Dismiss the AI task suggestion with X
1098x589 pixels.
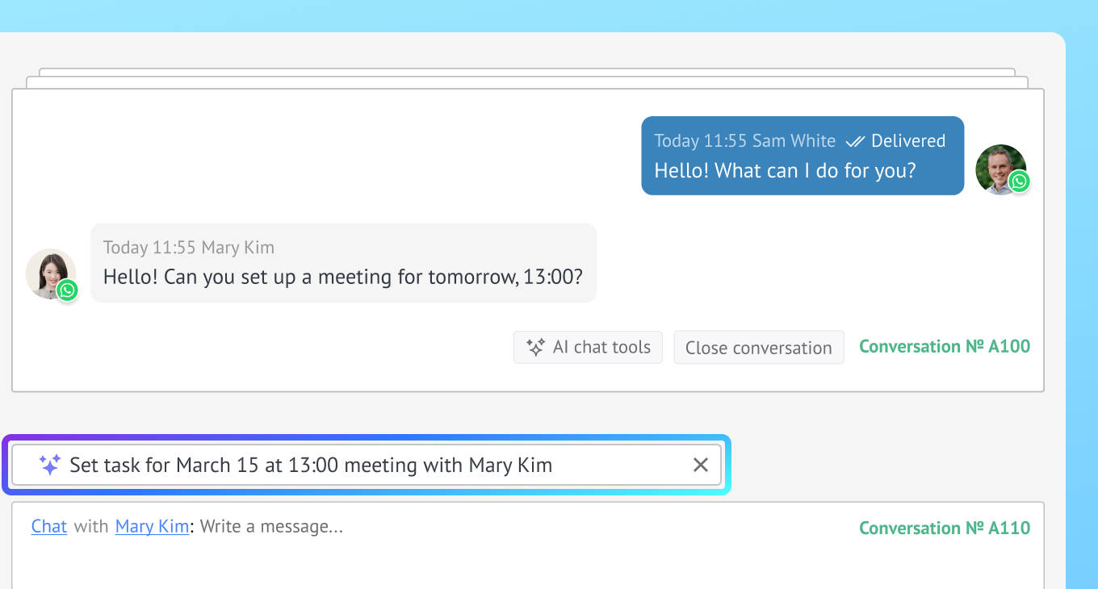pos(701,465)
